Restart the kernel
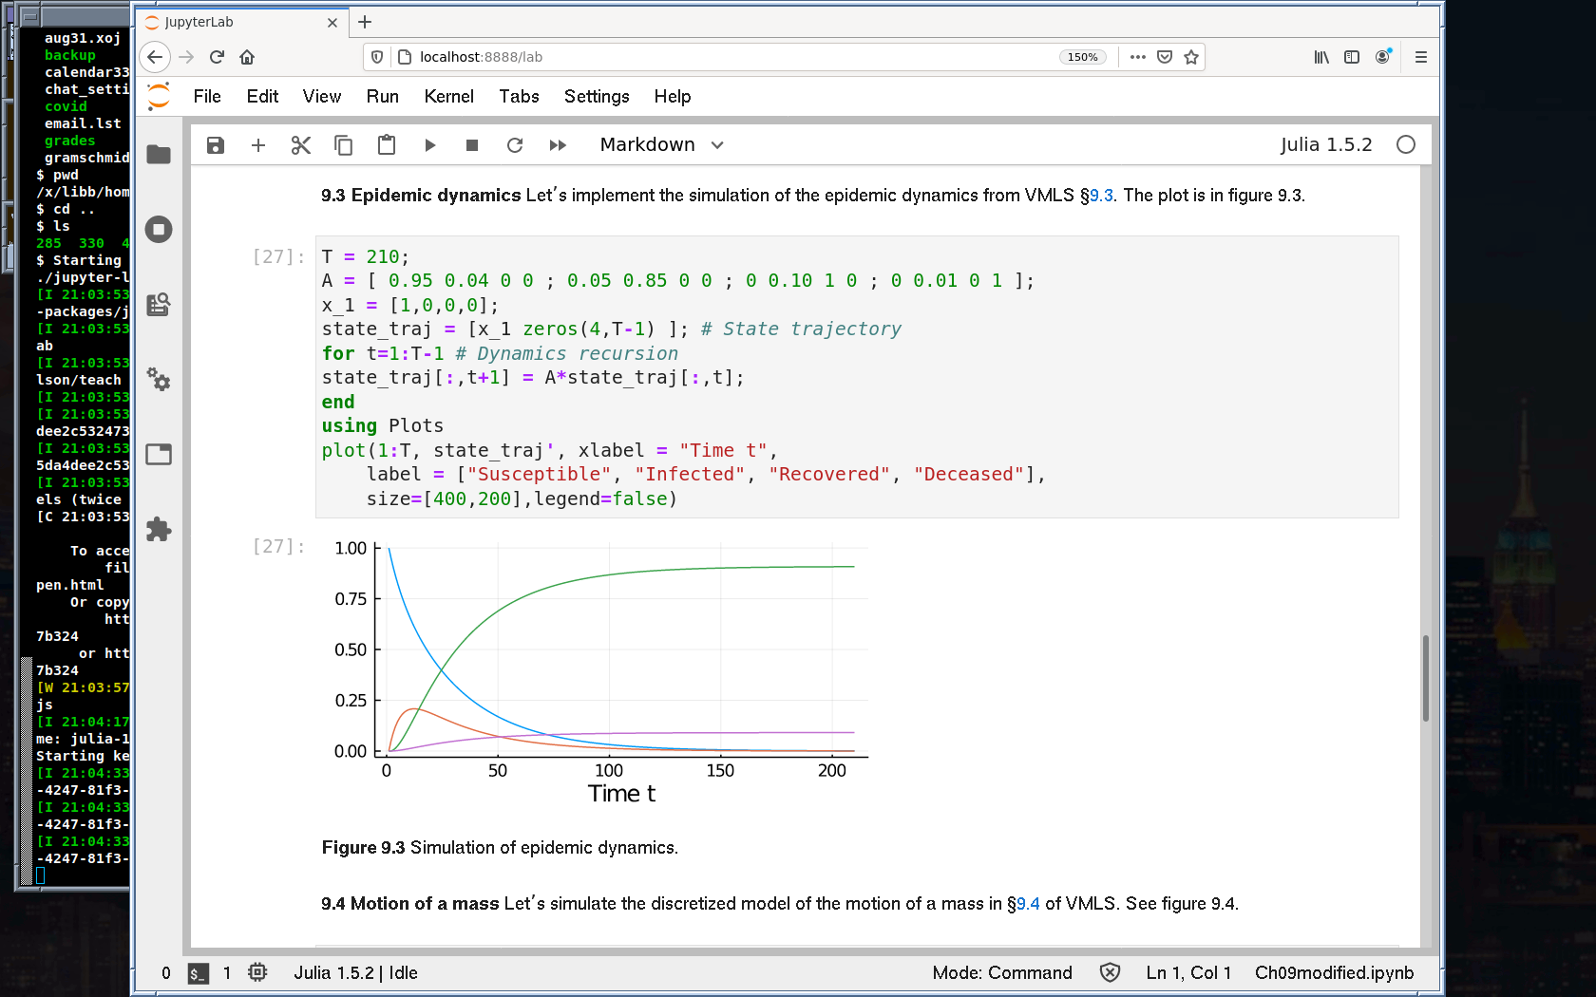 (x=515, y=145)
